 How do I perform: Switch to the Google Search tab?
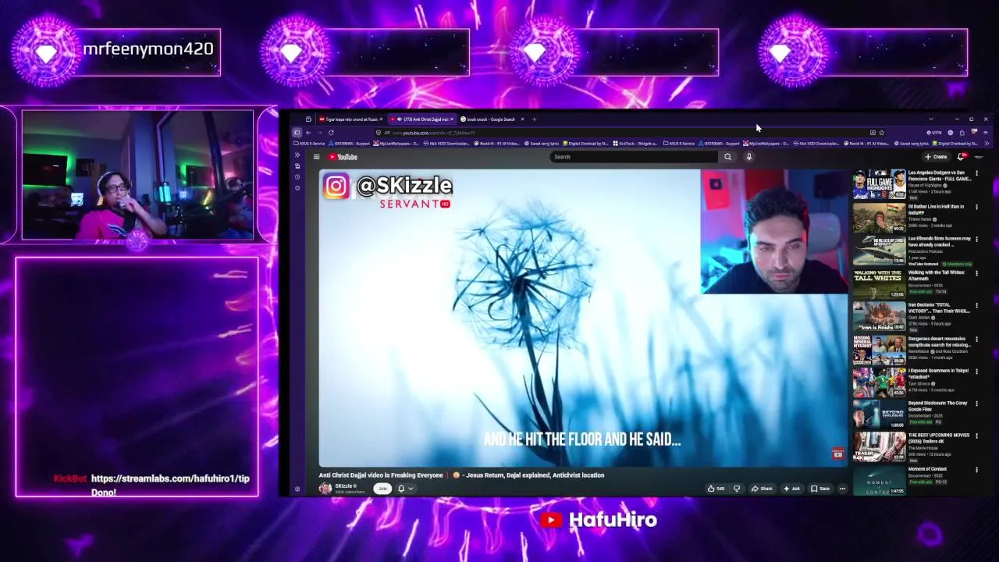tap(491, 119)
